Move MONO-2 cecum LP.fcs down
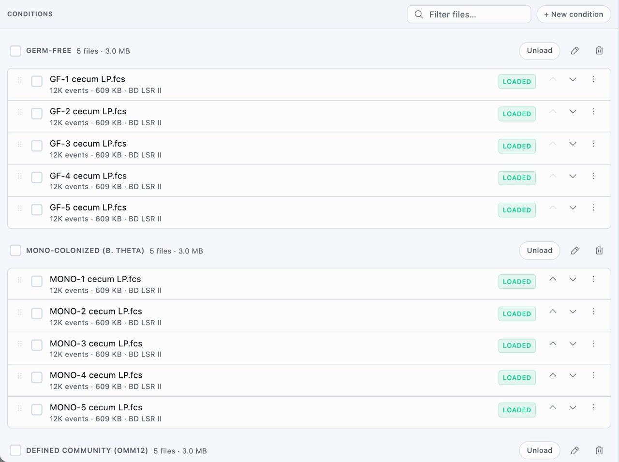Image resolution: width=619 pixels, height=462 pixels. click(x=573, y=312)
